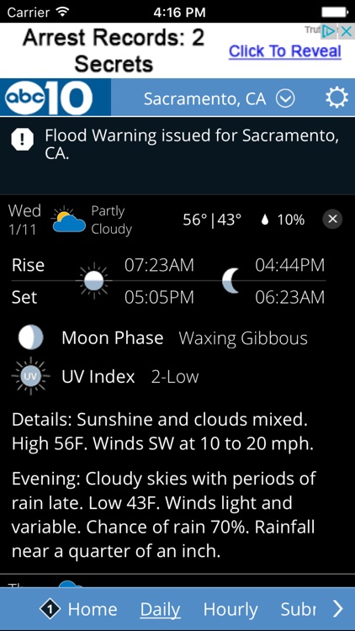Open settings via the gear icon
Viewport: 355px width, 631px height.
(x=336, y=98)
